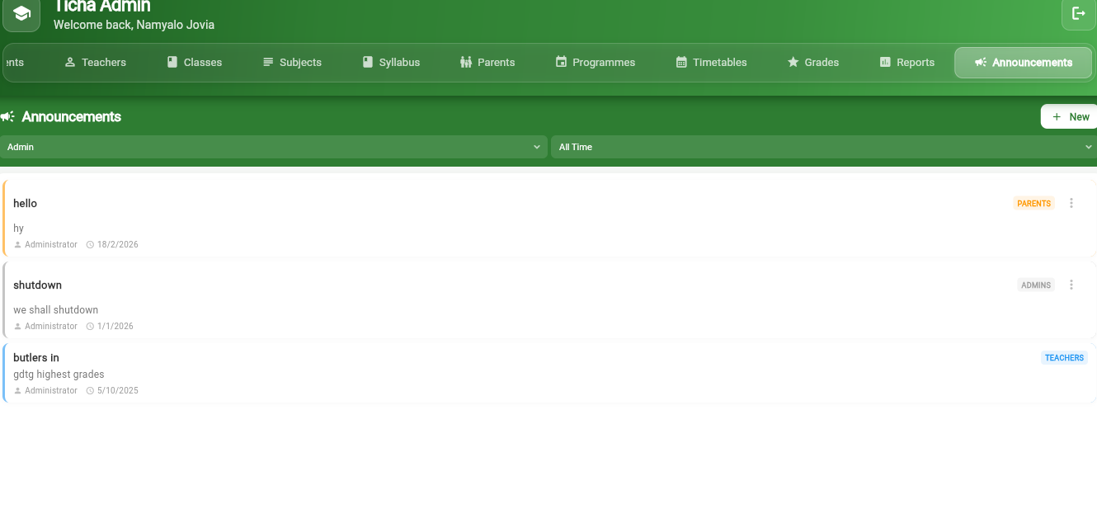The height and width of the screenshot is (509, 1097).
Task: Open the Parents section icon
Action: pos(464,62)
